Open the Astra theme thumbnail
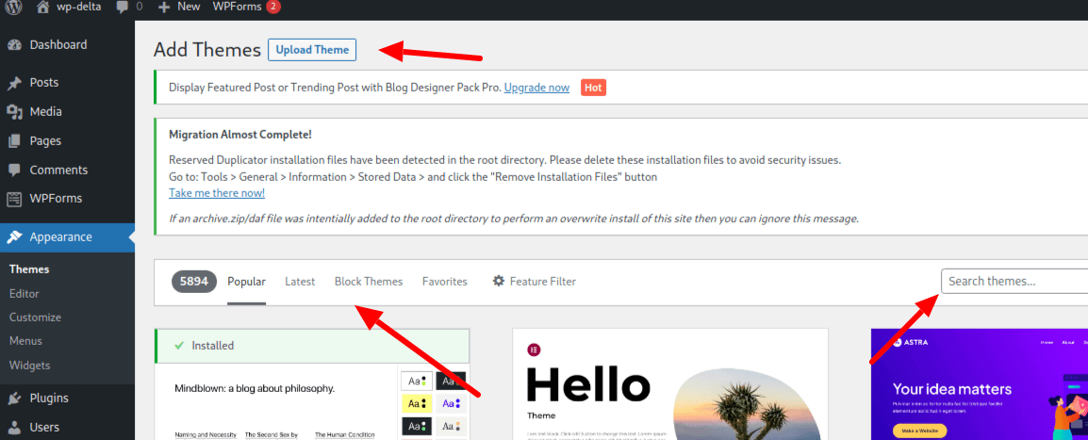The image size is (1088, 440). tap(979, 383)
